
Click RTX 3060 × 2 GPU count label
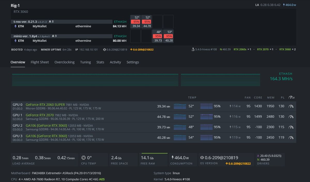(288, 49)
